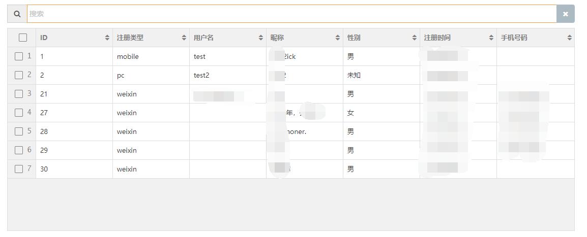
Task: Sort by ID using its sort arrows
Action: pyautogui.click(x=107, y=38)
